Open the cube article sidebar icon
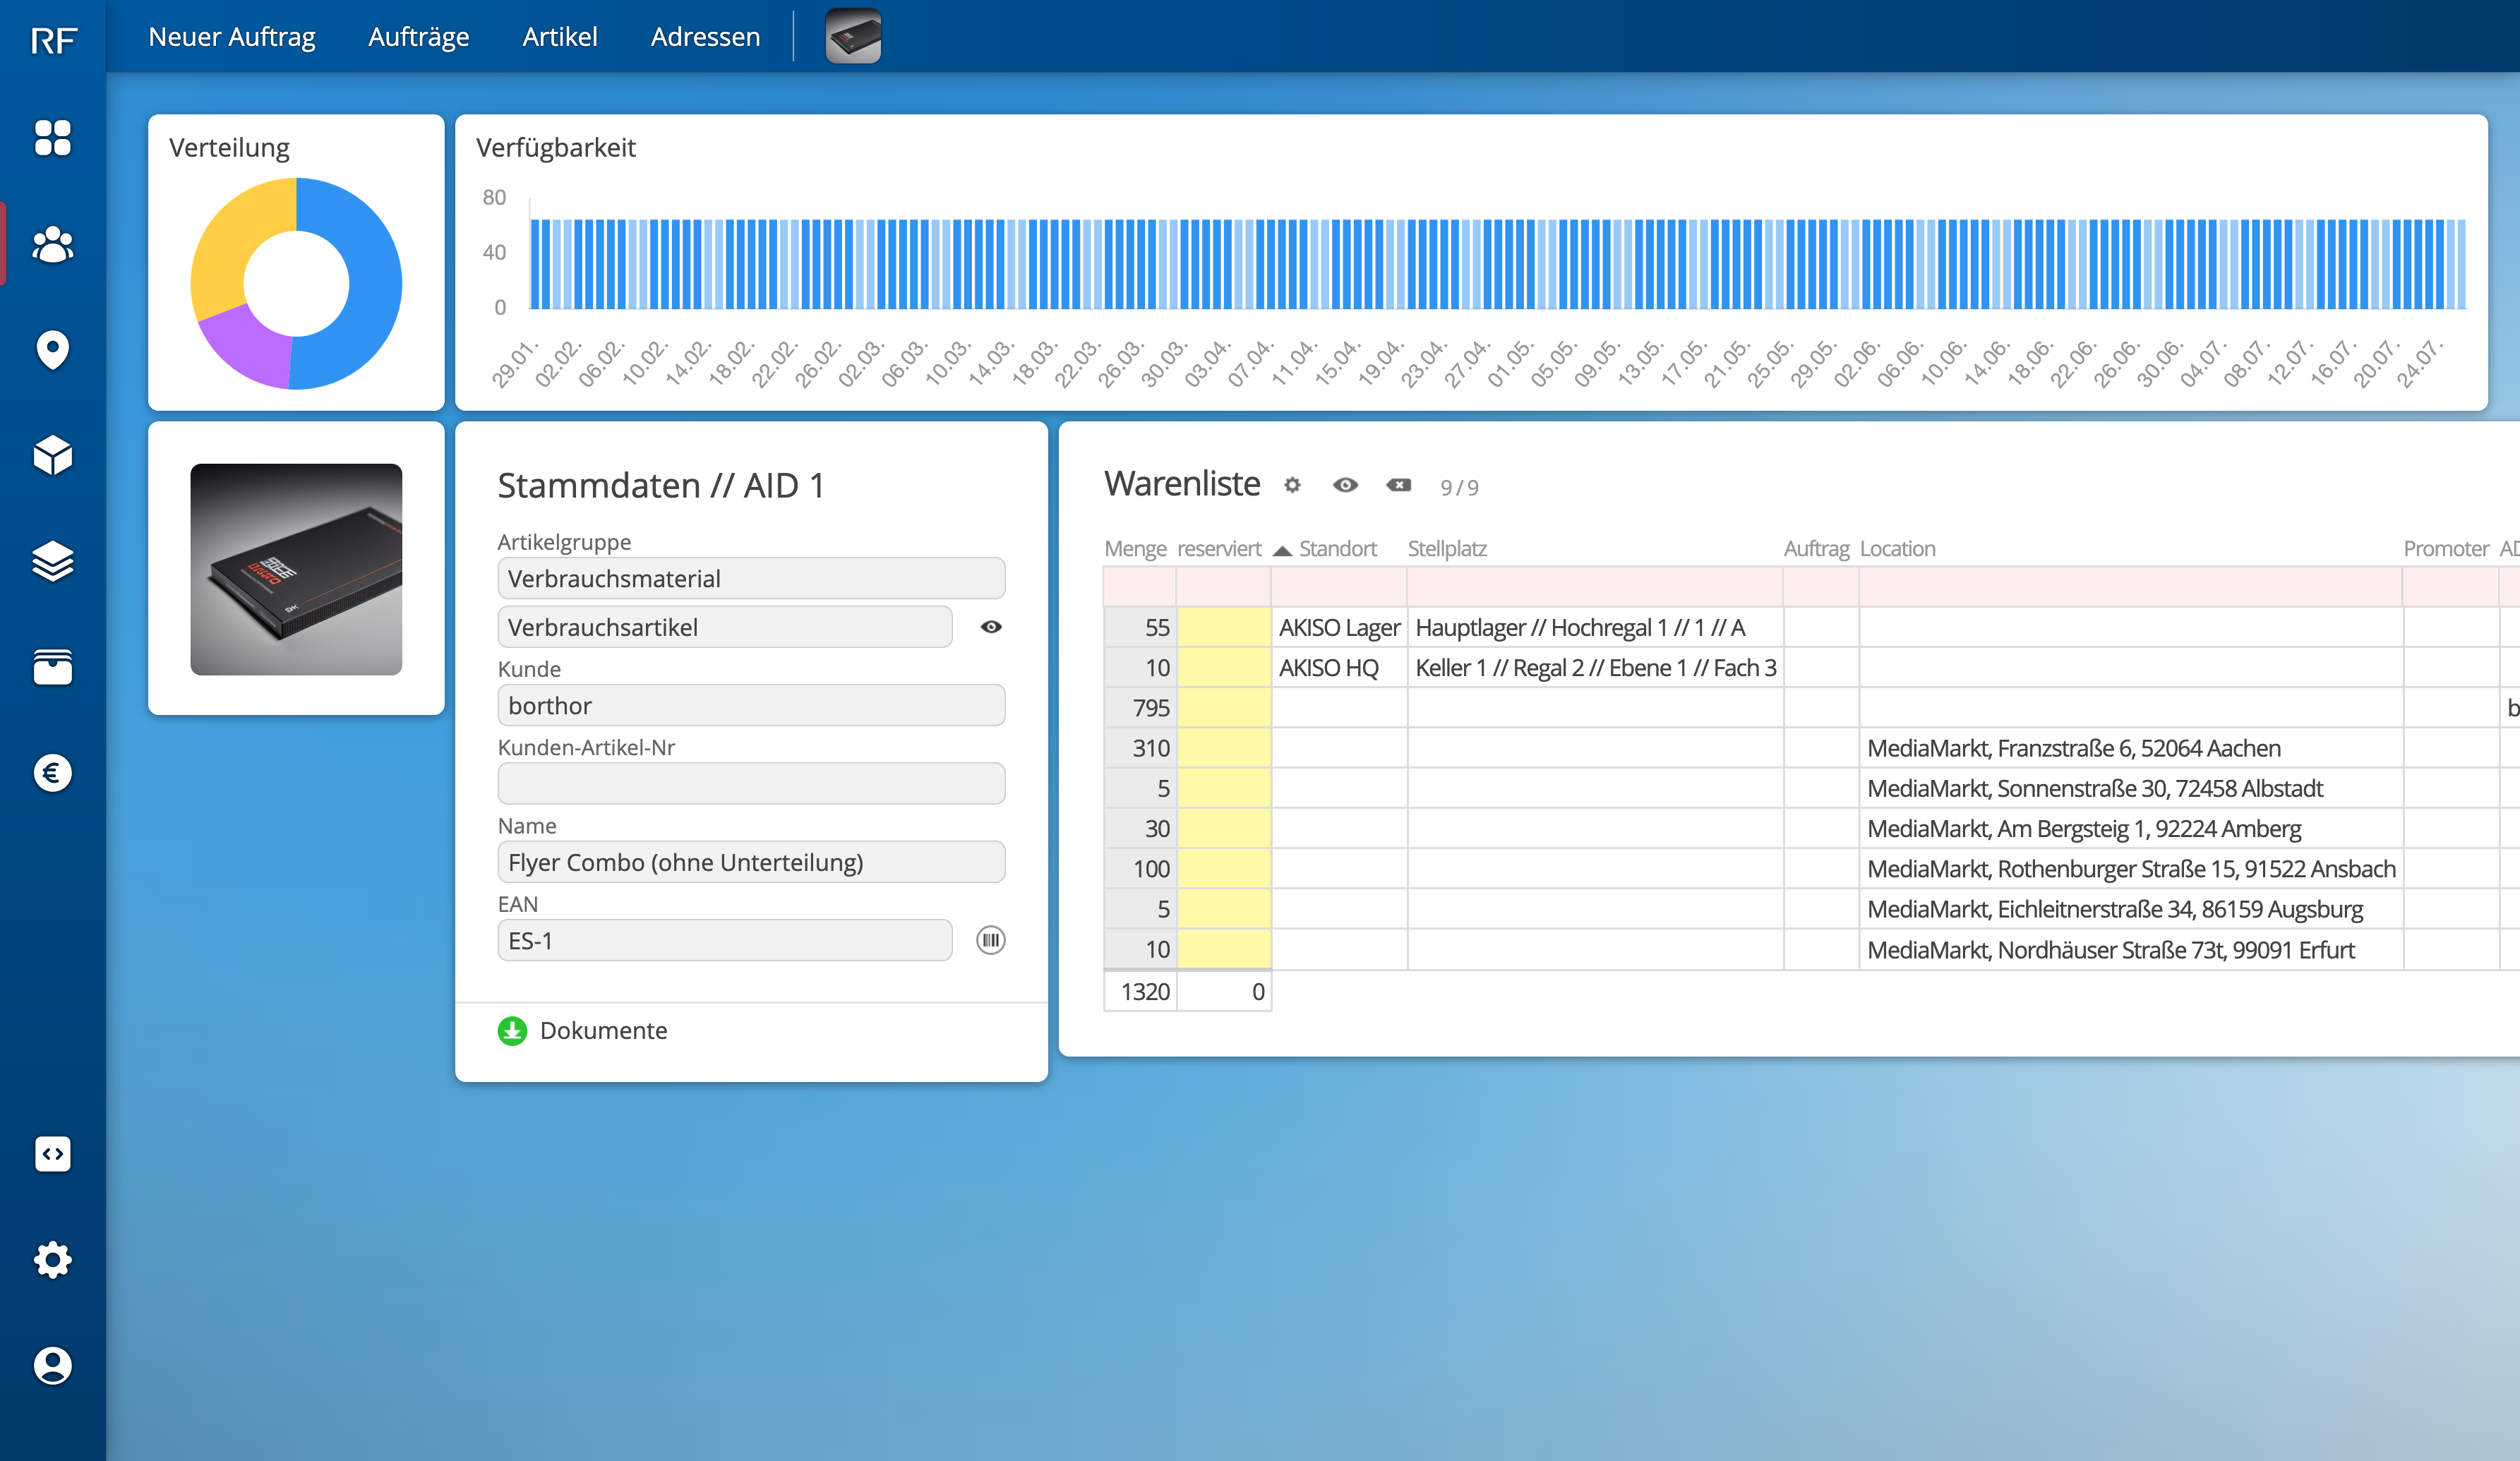This screenshot has height=1461, width=2520. [52, 456]
